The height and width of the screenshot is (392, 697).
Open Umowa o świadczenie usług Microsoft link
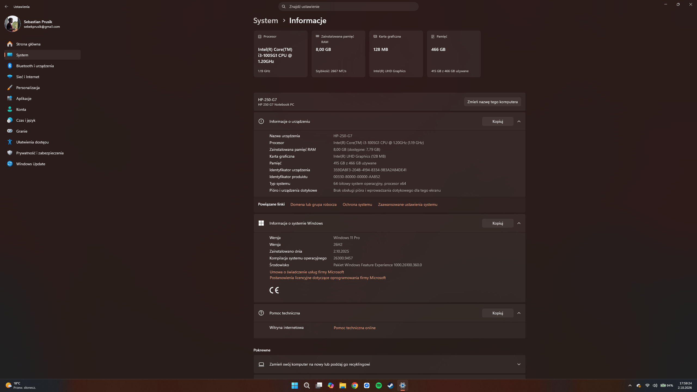(x=307, y=272)
